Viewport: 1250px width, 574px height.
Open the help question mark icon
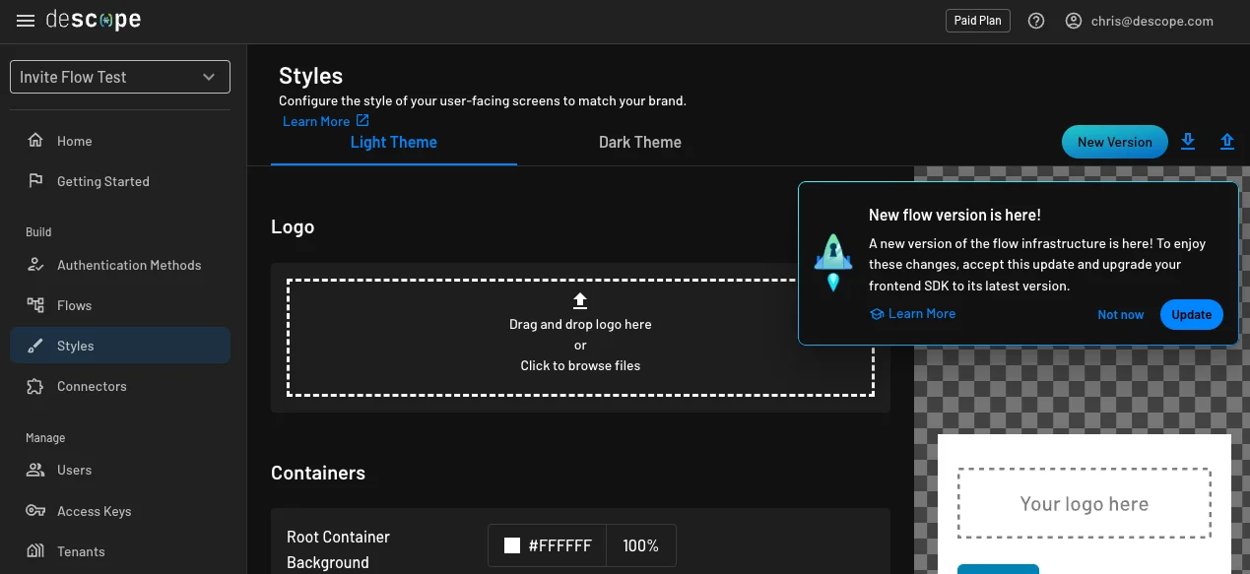(1036, 21)
